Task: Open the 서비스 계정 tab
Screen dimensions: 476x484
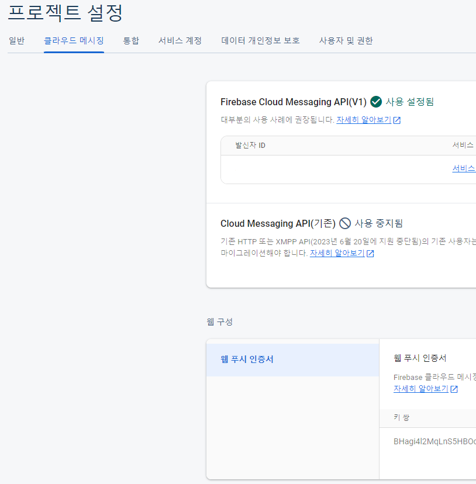Action: point(180,41)
